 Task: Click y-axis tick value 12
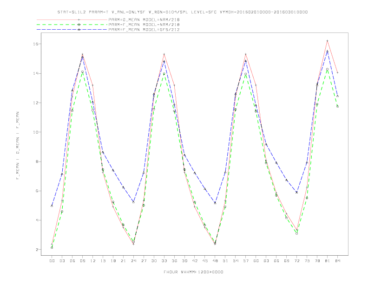click(36, 103)
